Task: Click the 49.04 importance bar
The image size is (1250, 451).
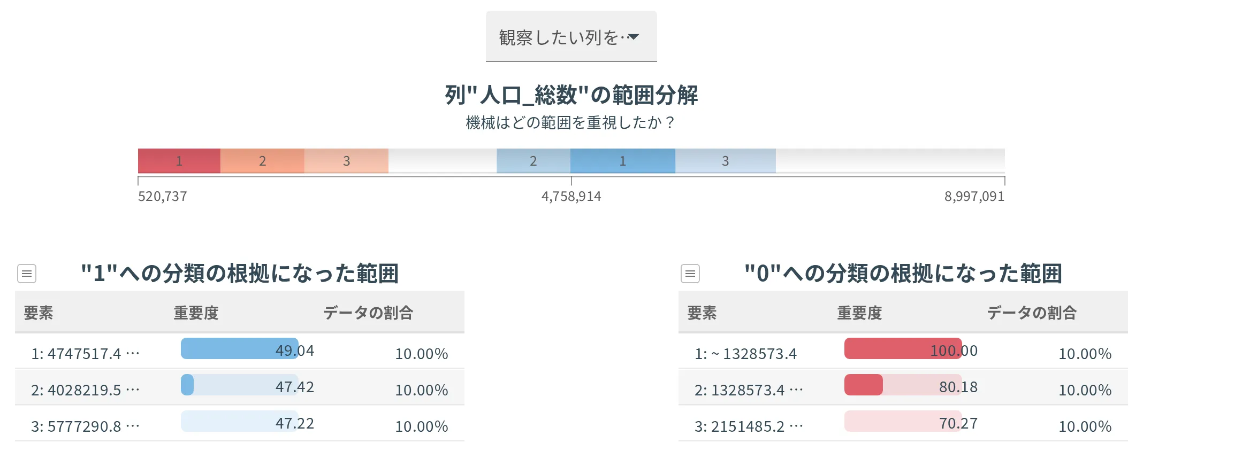Action: [x=240, y=348]
